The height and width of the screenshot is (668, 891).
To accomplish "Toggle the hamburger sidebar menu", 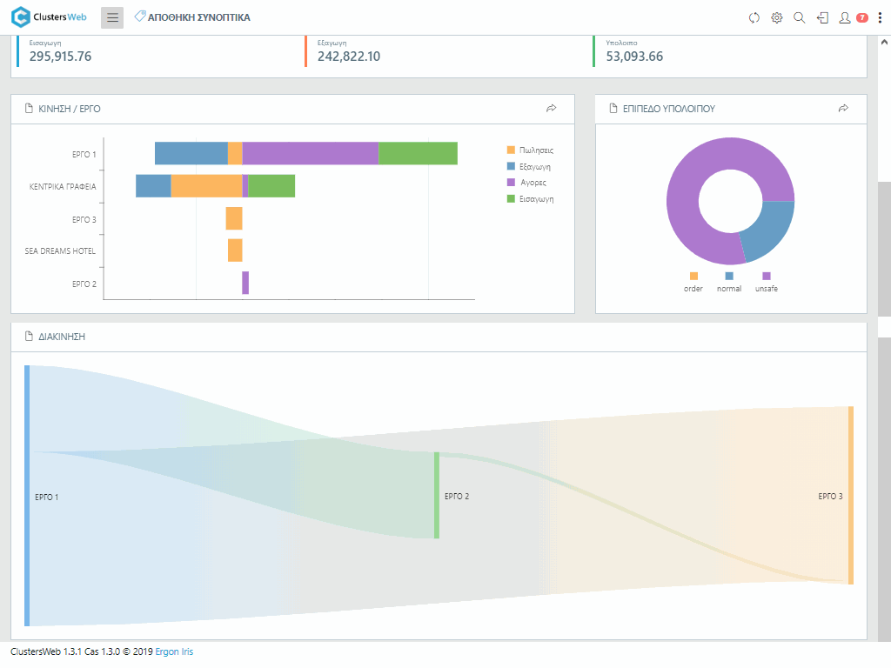I will coord(112,17).
